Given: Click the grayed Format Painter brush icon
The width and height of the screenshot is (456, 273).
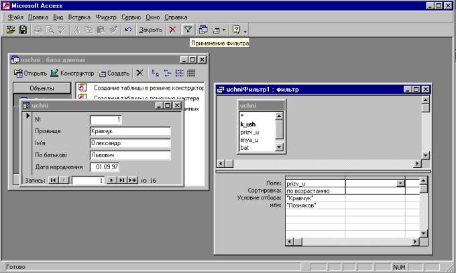Looking at the screenshot, I should (113, 29).
